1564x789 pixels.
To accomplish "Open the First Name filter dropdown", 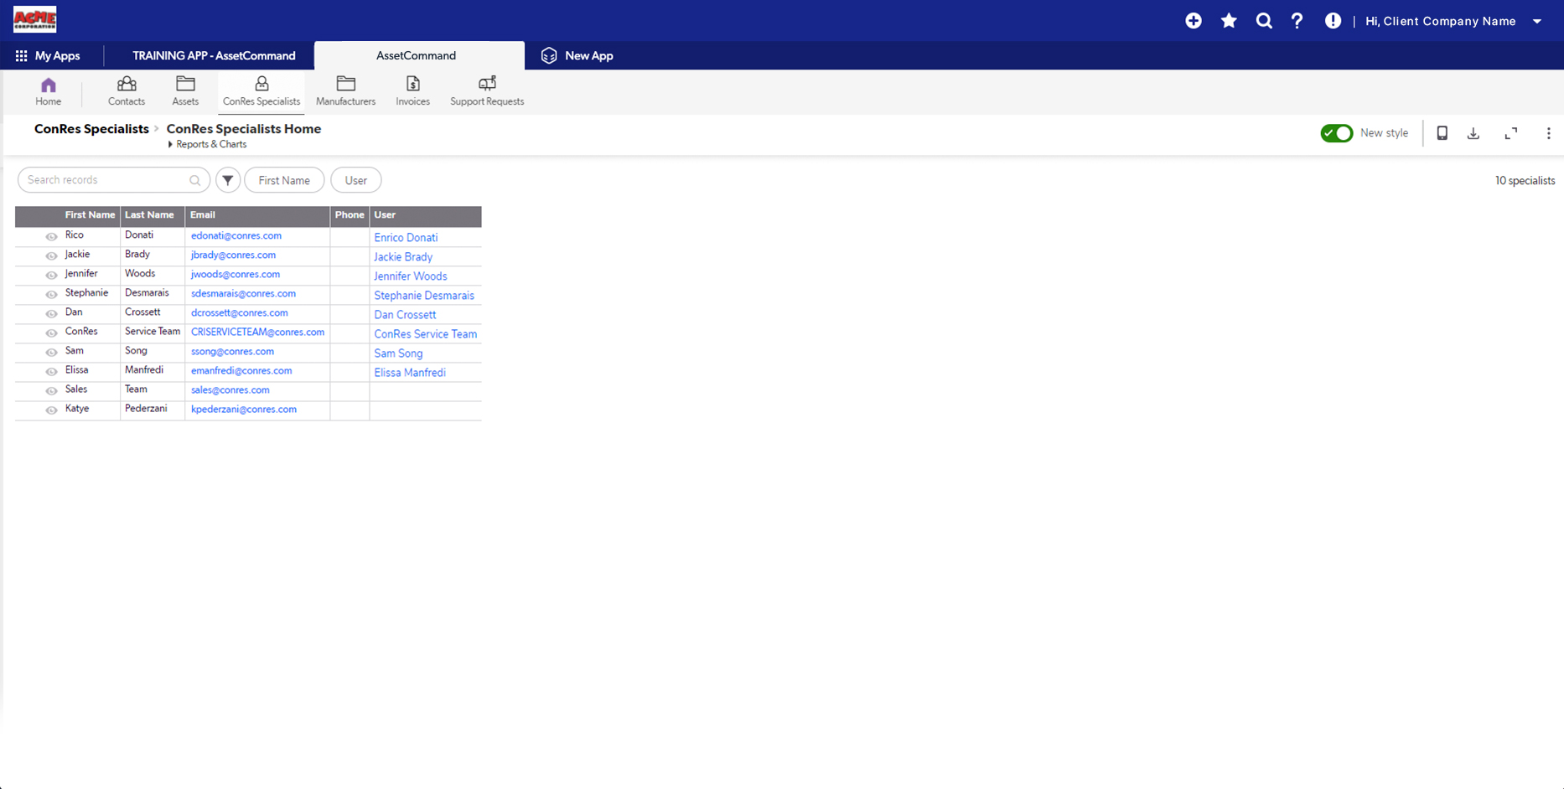I will tap(284, 180).
